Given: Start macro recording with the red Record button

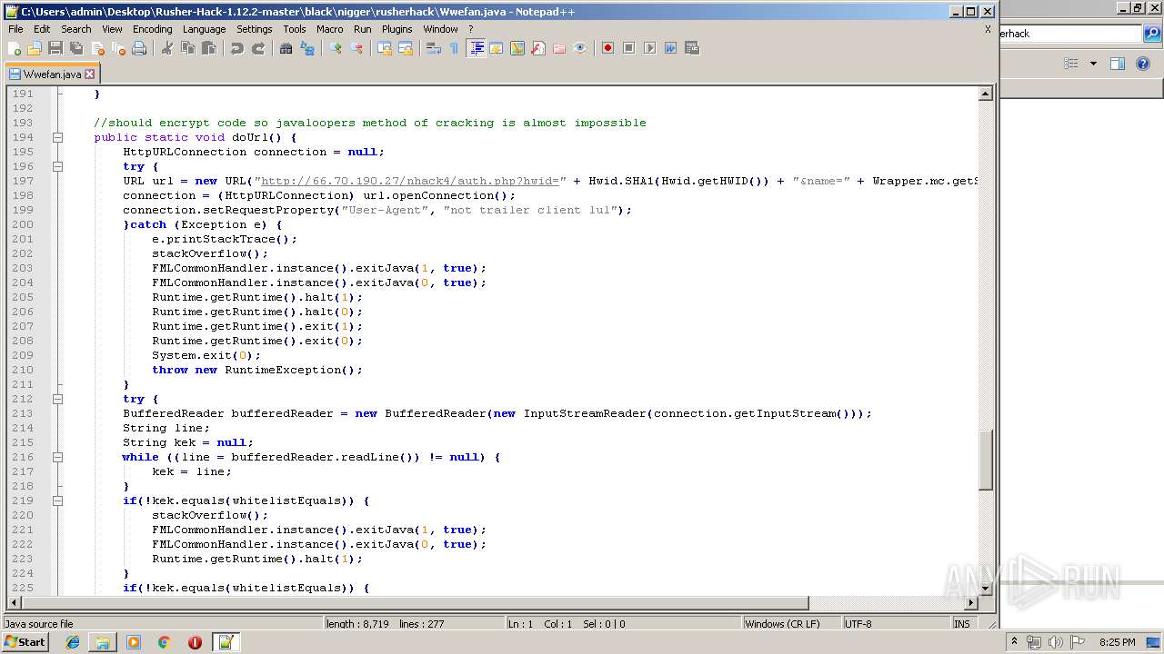Looking at the screenshot, I should point(607,48).
